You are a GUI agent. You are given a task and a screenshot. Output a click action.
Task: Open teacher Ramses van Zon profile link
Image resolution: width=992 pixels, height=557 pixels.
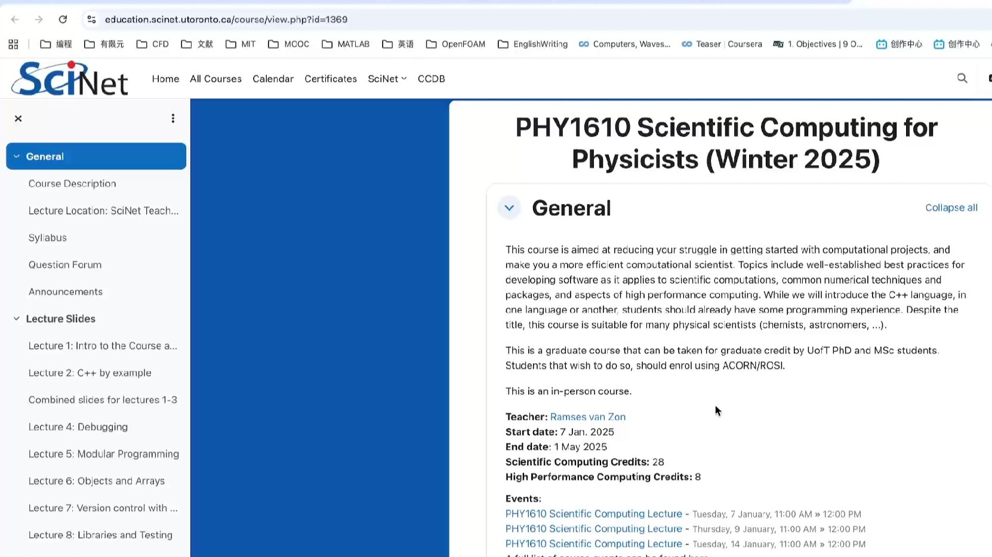tap(588, 417)
